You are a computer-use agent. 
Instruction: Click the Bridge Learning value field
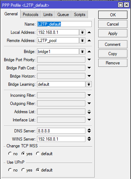coord(61,84)
